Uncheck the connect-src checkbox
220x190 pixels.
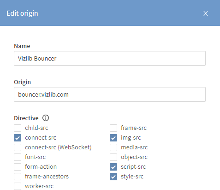click(x=18, y=138)
